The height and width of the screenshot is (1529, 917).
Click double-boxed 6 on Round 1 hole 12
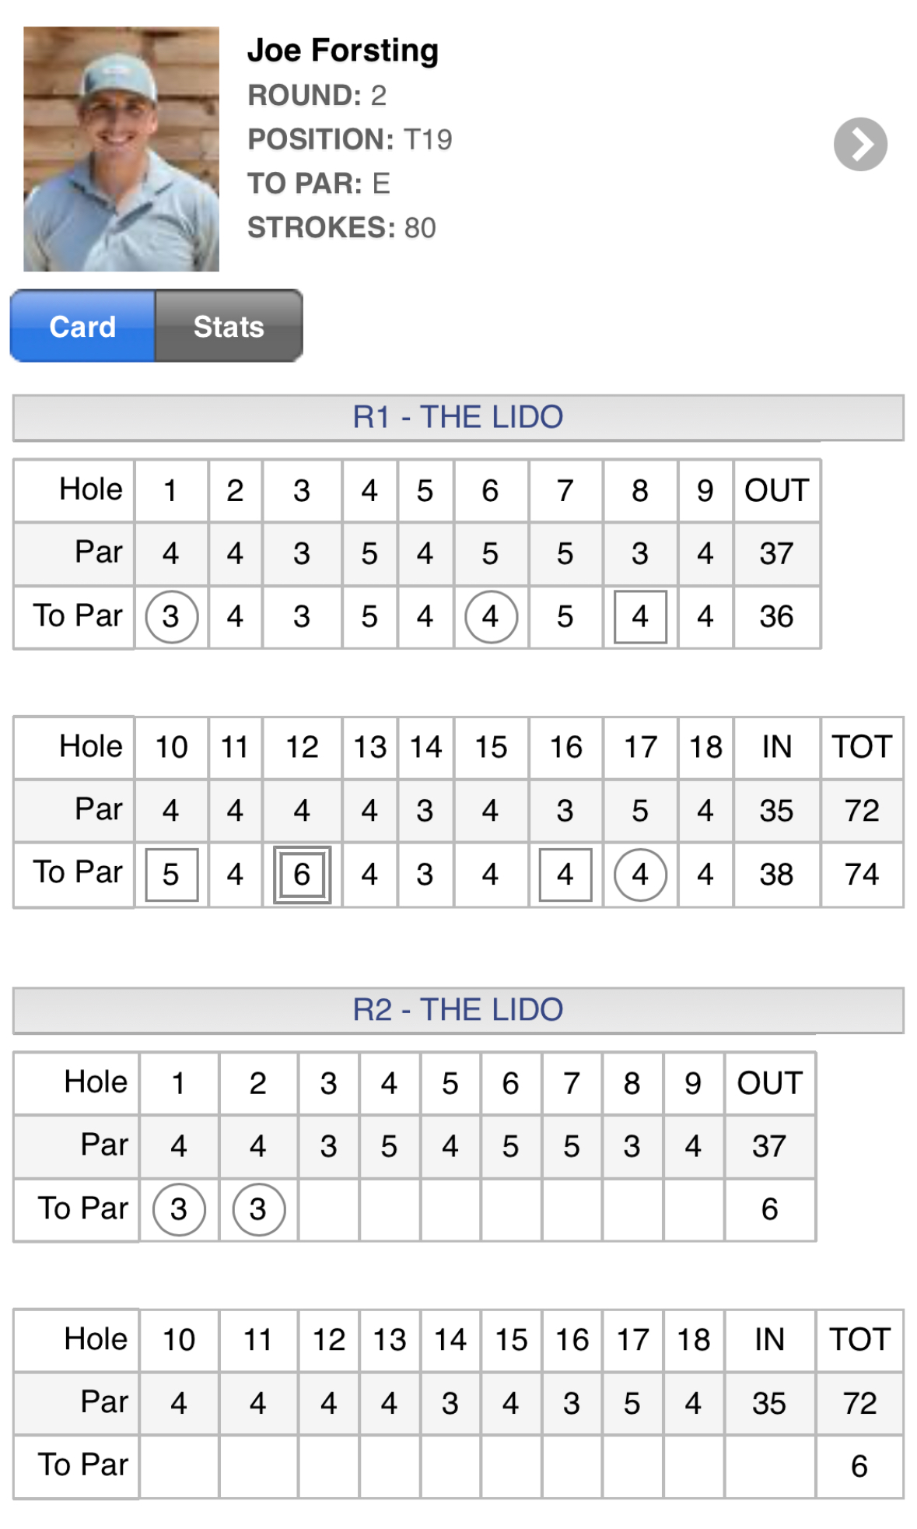(302, 875)
